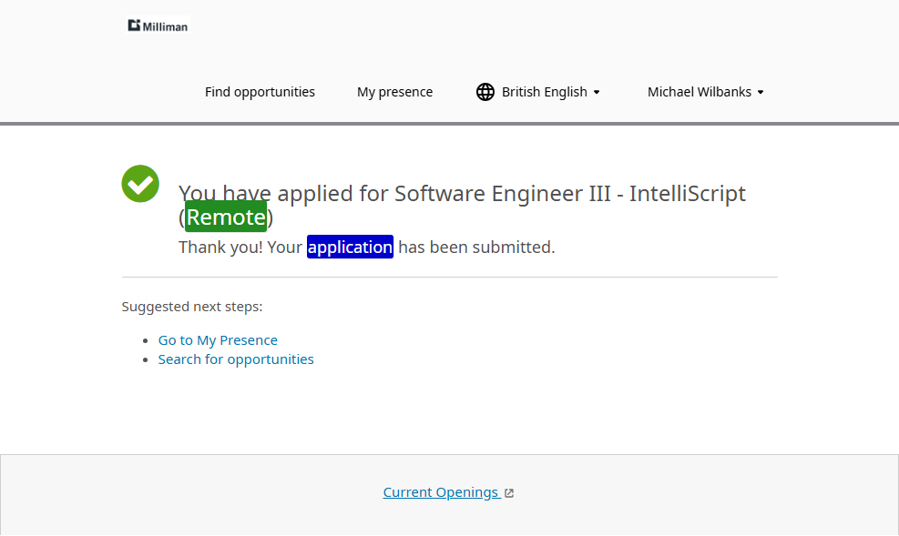The image size is (899, 536).
Task: Click the blue highlighted "application" word
Action: click(x=350, y=247)
